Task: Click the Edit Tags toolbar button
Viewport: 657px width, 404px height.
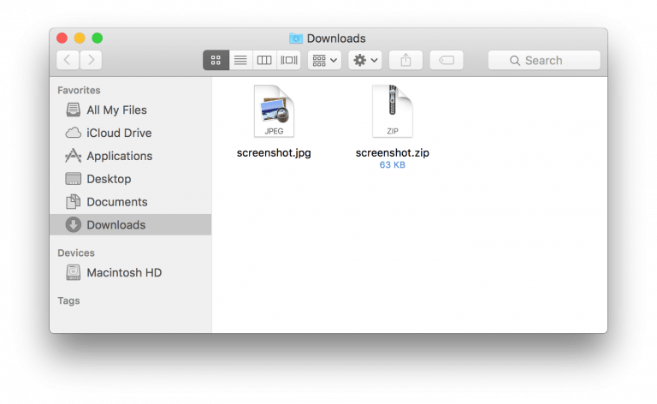Action: click(447, 61)
